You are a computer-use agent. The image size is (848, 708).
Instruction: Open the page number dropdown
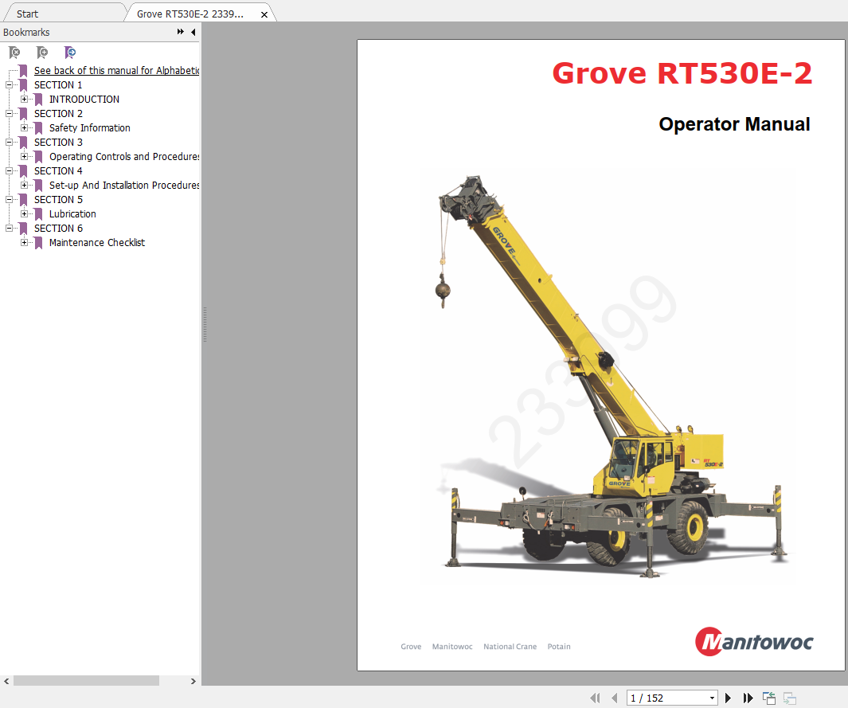712,698
